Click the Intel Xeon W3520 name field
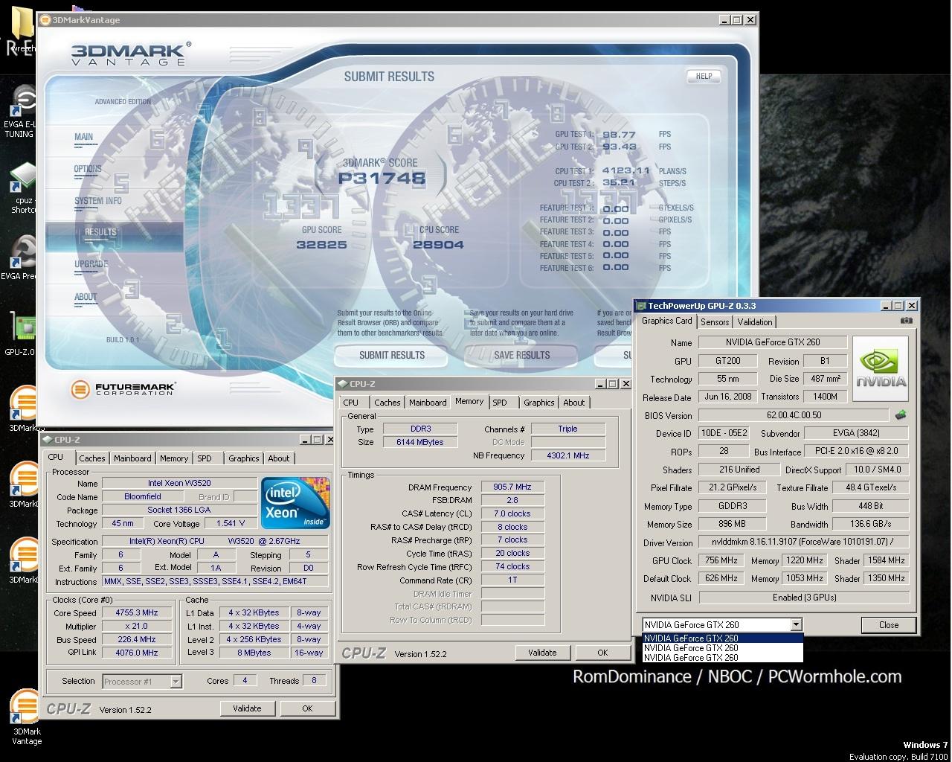Viewport: 952px width, 762px height. pos(179,484)
